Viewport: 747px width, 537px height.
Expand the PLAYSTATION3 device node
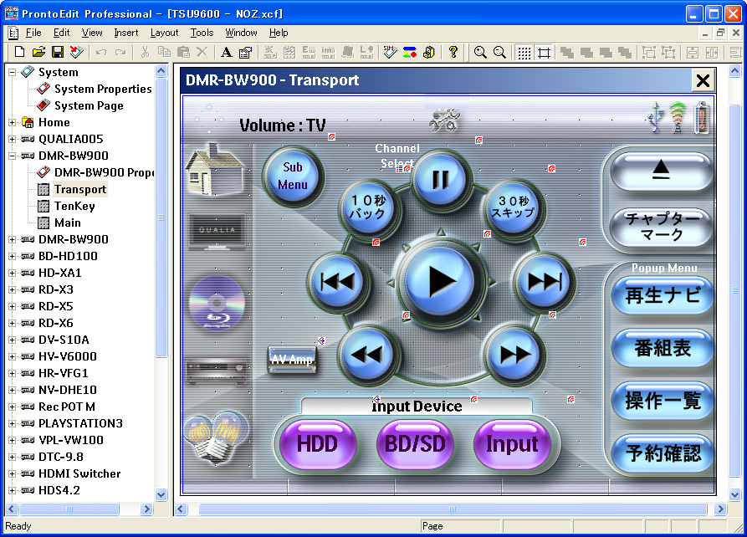(13, 424)
